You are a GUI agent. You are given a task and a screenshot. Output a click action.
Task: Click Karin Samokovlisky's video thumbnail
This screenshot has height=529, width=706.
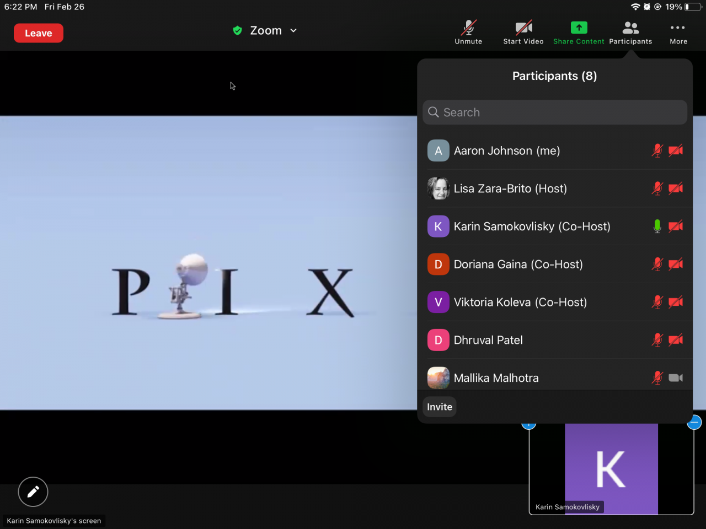tap(611, 469)
